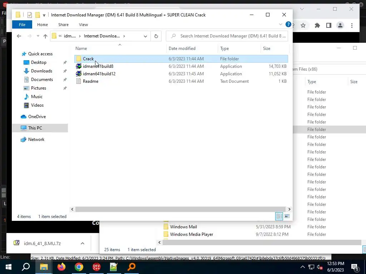
Task: Go to Documents in navigation pane
Action: pyautogui.click(x=42, y=80)
